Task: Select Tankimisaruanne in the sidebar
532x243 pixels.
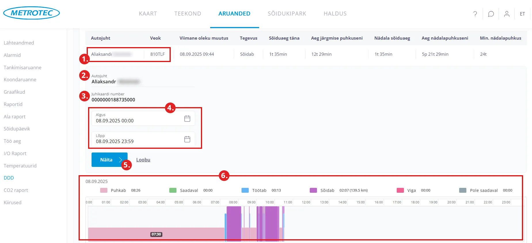Action: [x=22, y=67]
